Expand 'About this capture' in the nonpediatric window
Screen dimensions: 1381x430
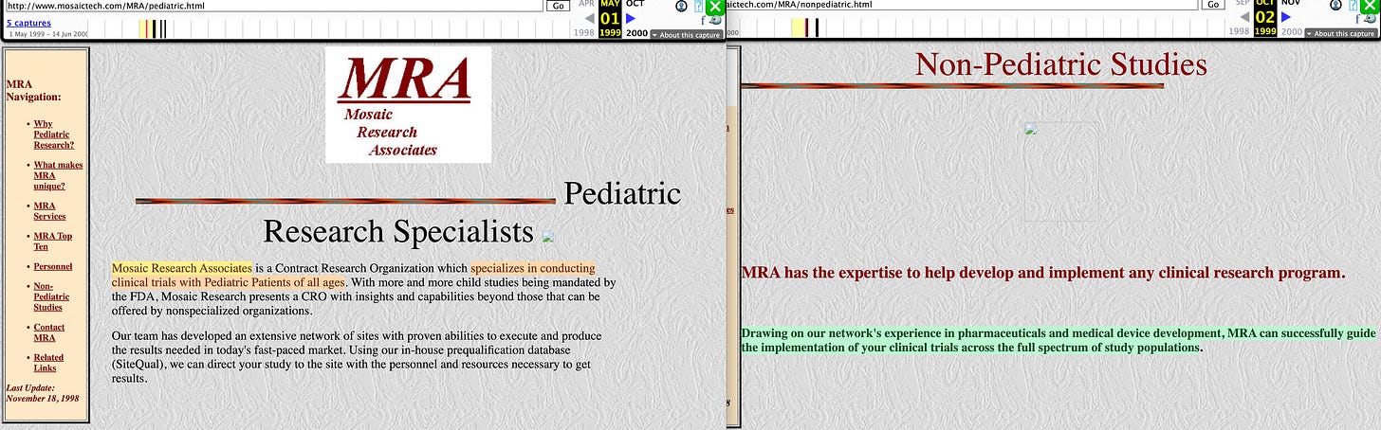[x=1342, y=34]
